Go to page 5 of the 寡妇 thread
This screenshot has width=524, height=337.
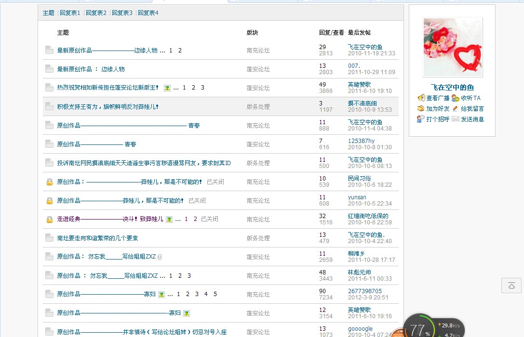tap(215, 294)
